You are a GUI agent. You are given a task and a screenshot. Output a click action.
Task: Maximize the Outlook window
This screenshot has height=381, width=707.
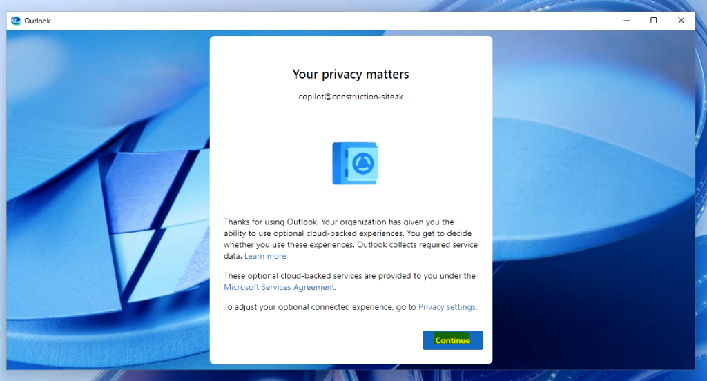(x=653, y=21)
